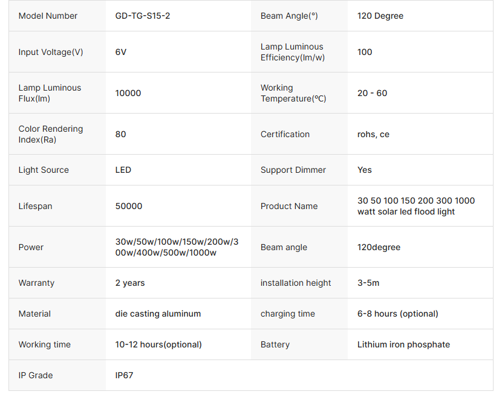The width and height of the screenshot is (502, 400).
Task: Click the Input Voltage(V) label
Action: pos(51,52)
